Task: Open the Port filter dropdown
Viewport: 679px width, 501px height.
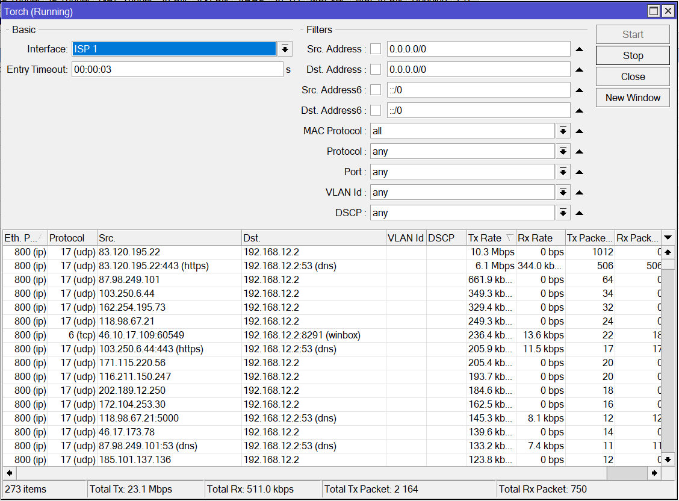Action: [x=563, y=172]
